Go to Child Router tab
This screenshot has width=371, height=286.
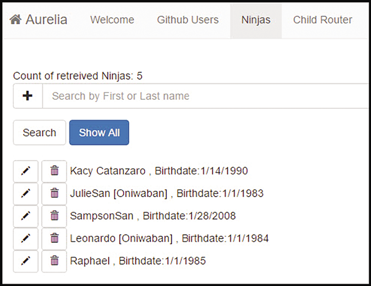tap(323, 20)
